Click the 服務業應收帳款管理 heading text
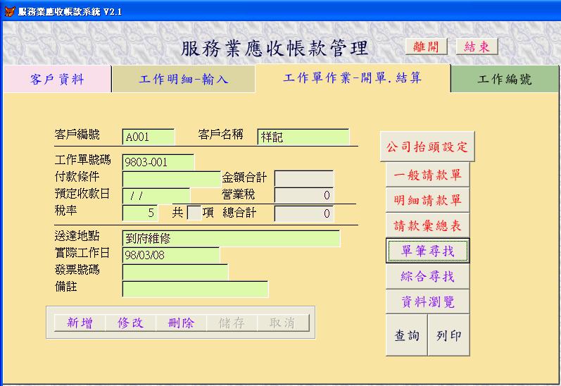Screen dimensions: 561x386 [275, 48]
